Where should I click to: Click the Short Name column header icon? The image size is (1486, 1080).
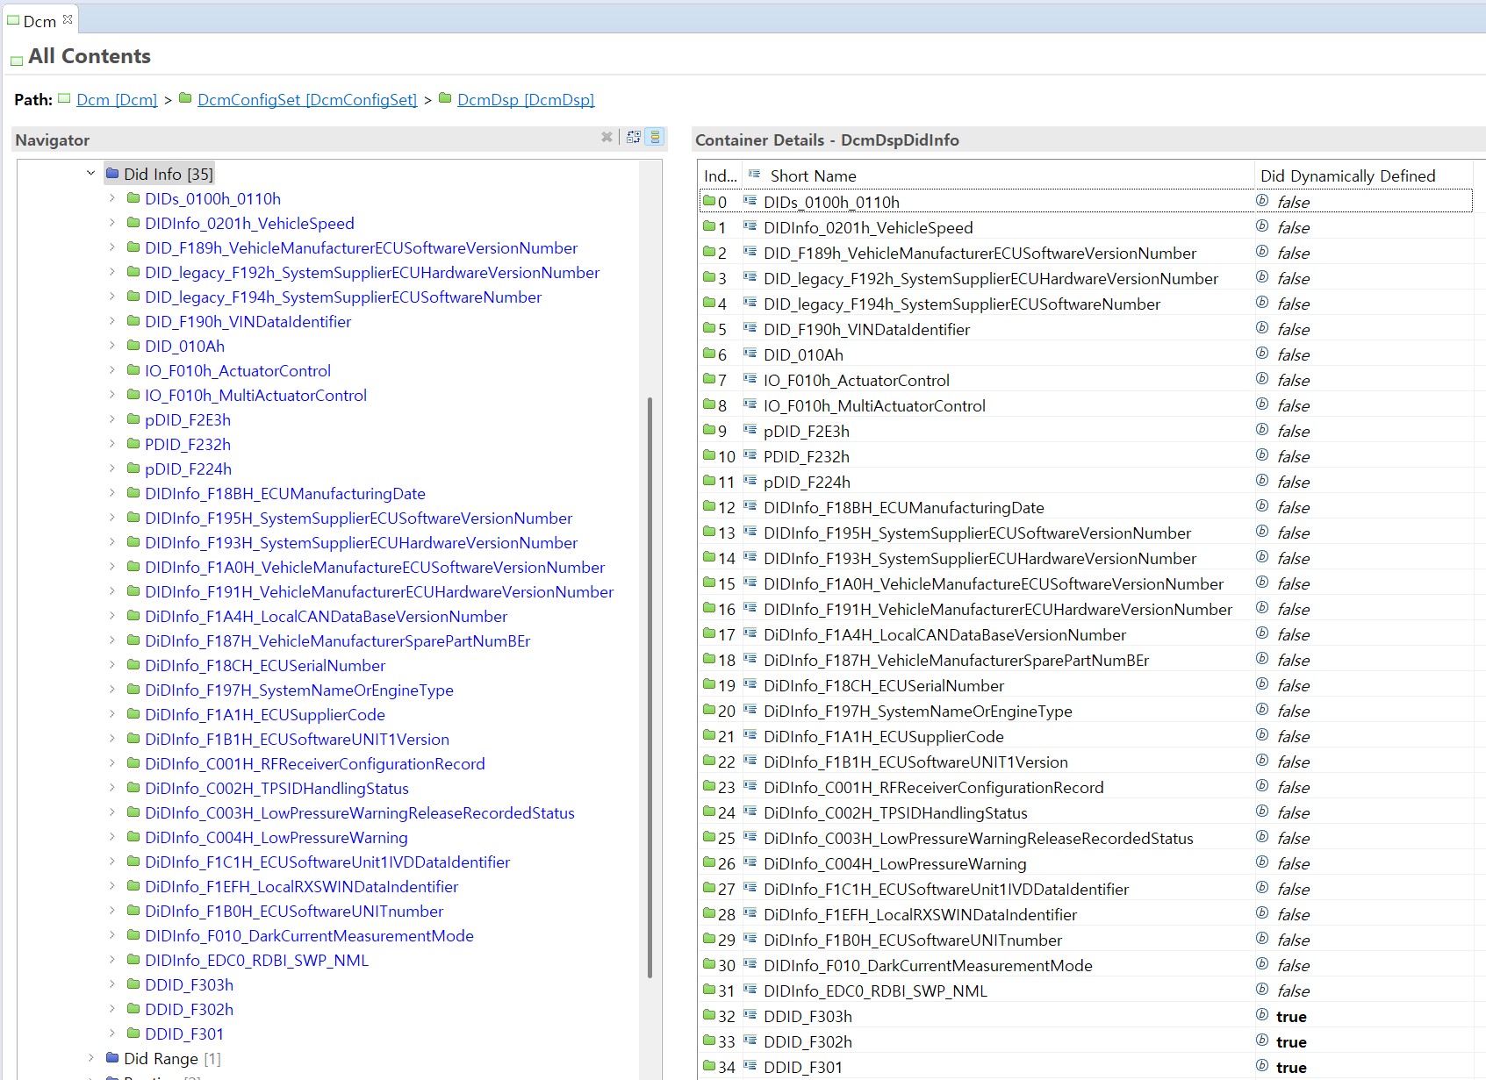754,175
